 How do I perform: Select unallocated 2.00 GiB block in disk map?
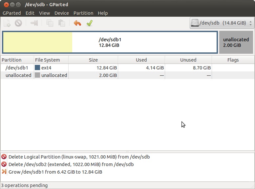pos(236,42)
